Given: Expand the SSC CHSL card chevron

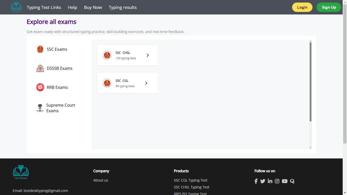Looking at the screenshot, I should [x=148, y=55].
